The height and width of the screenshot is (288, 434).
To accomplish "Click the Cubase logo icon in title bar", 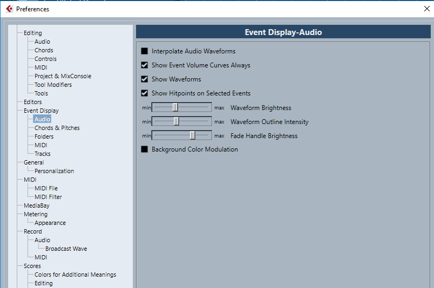I will coord(9,9).
